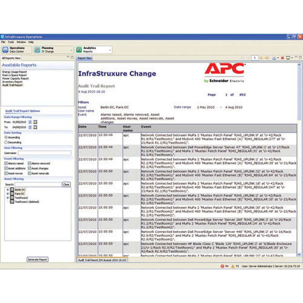This screenshot has width=303, height=303.
Task: Switch to the All Reports View tab
Action: [11, 58]
